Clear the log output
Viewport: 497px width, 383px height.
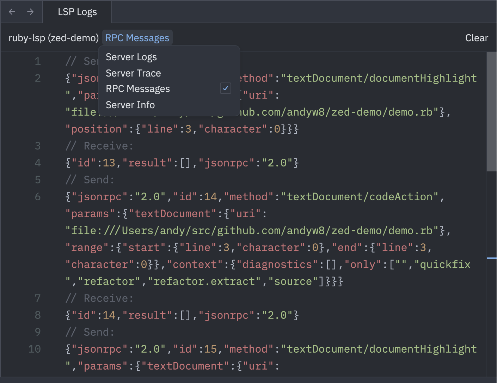click(476, 38)
